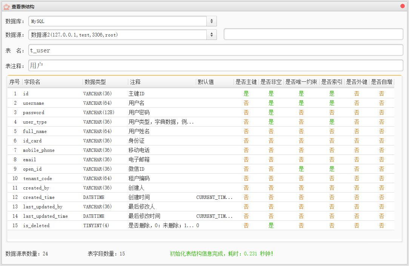Click the empty field beside the data source
This screenshot has height=266, width=409.
point(313,34)
